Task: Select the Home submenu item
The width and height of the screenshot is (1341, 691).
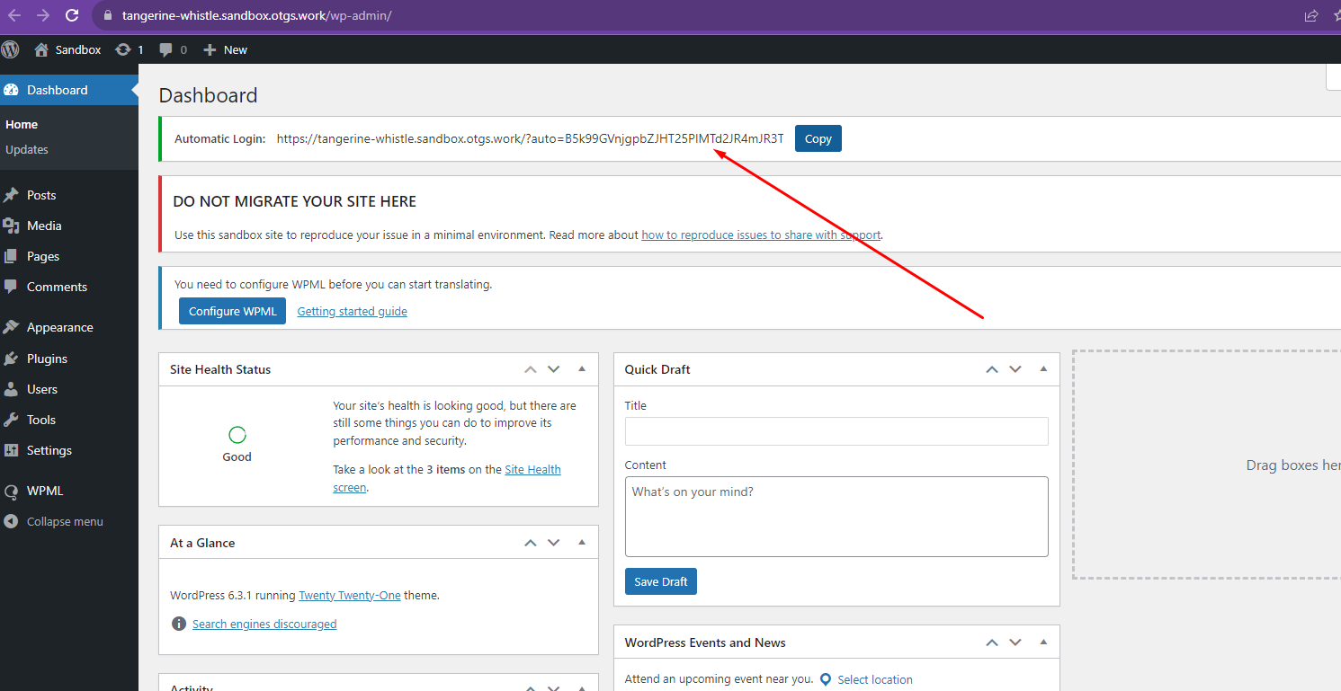Action: [22, 125]
